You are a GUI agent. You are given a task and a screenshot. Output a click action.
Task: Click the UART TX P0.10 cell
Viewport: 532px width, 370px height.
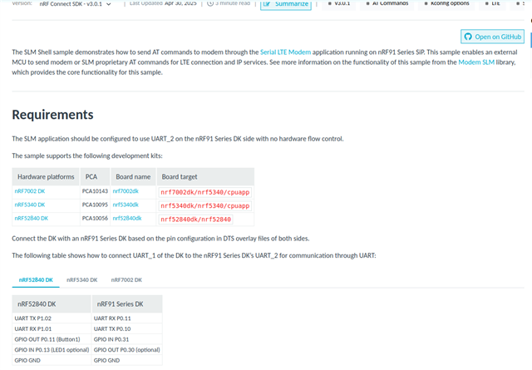[x=127, y=329]
